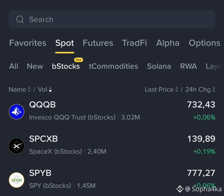The height and width of the screenshot is (196, 224).
Task: Sort by 24h Chg arrows
Action: (x=214, y=90)
